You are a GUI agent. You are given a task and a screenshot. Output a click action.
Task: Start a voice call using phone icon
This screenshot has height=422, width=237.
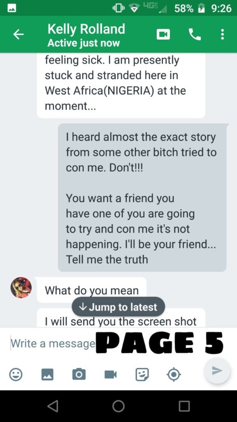coord(195,35)
